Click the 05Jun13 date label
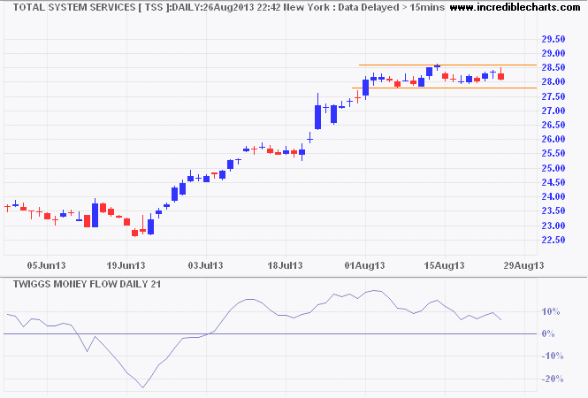588x398 pixels. [x=47, y=266]
